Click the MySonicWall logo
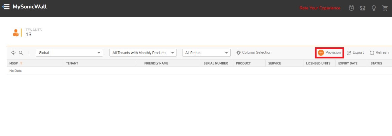The width and height of the screenshot is (392, 136). coord(30,7)
